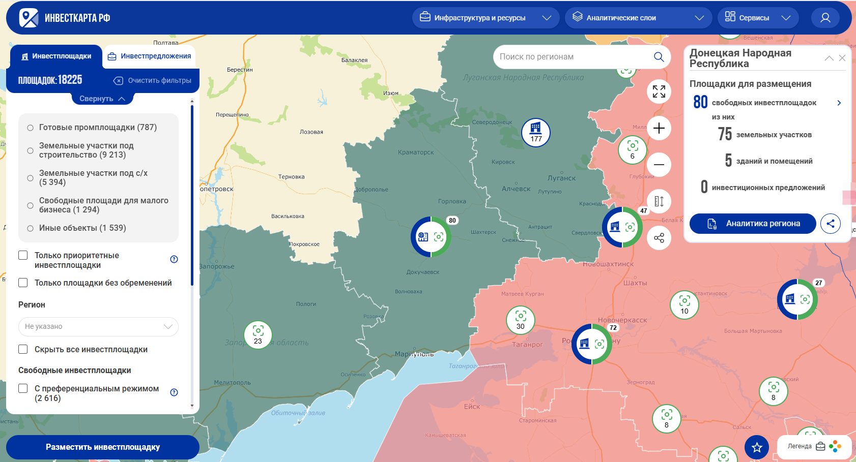Click the clear filters icon

click(118, 81)
